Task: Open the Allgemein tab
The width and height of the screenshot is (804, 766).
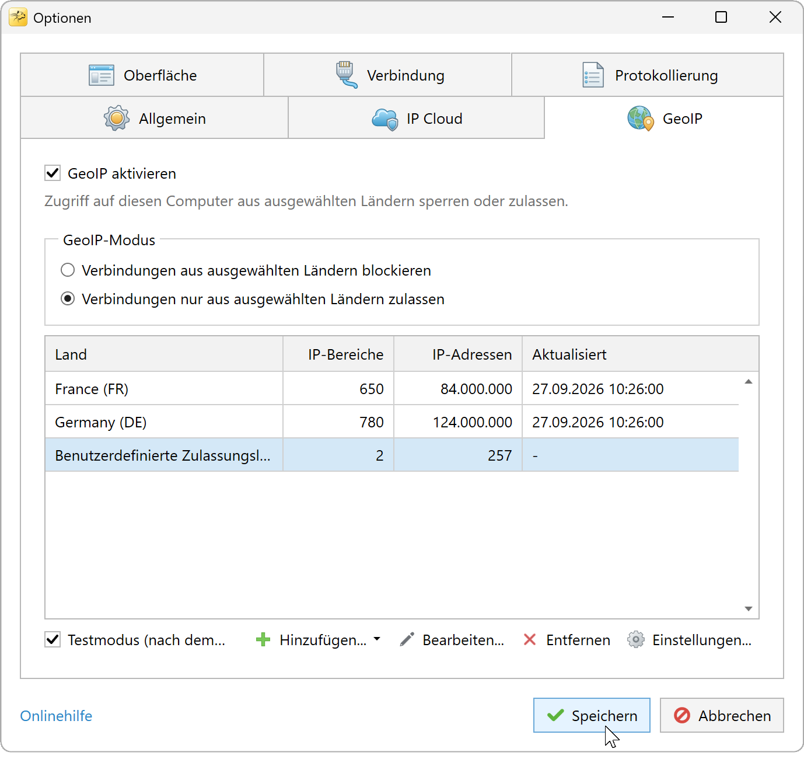Action: 155,119
